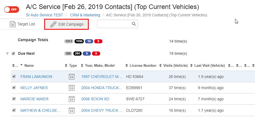Open the CRM & Marketing breadcrumb
The height and width of the screenshot is (118, 255).
pyautogui.click(x=85, y=15)
